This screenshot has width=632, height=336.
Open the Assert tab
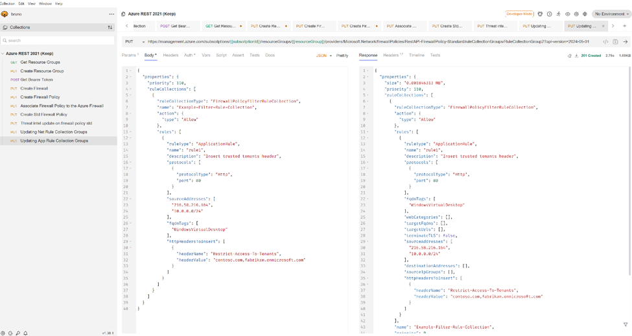(x=238, y=56)
